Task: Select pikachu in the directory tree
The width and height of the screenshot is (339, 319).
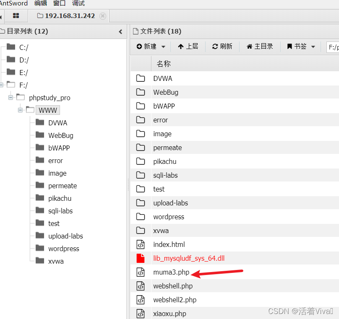Action: pos(60,198)
